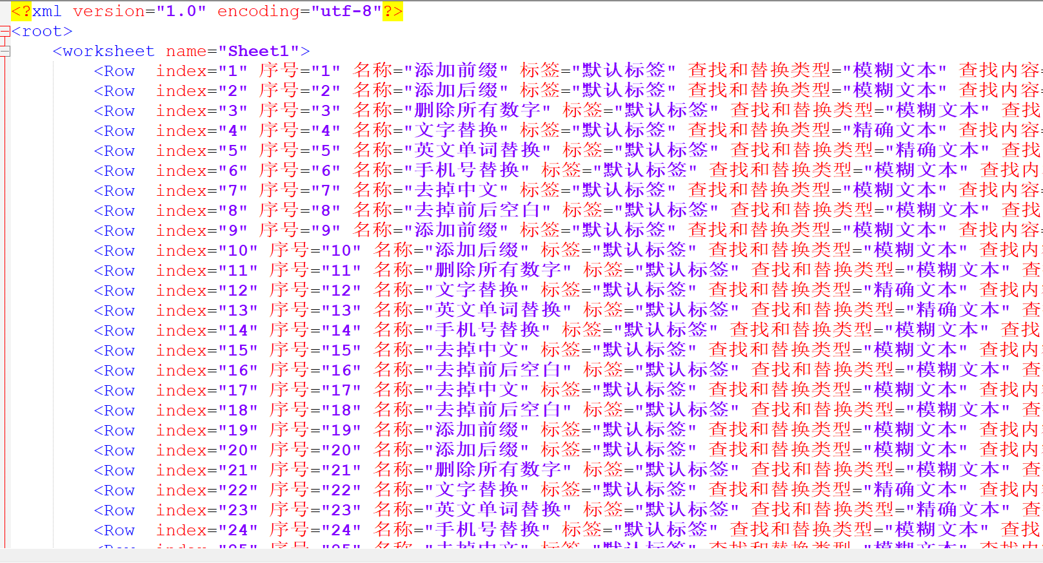
Task: Click the <worksheet tag name
Action: (x=104, y=52)
